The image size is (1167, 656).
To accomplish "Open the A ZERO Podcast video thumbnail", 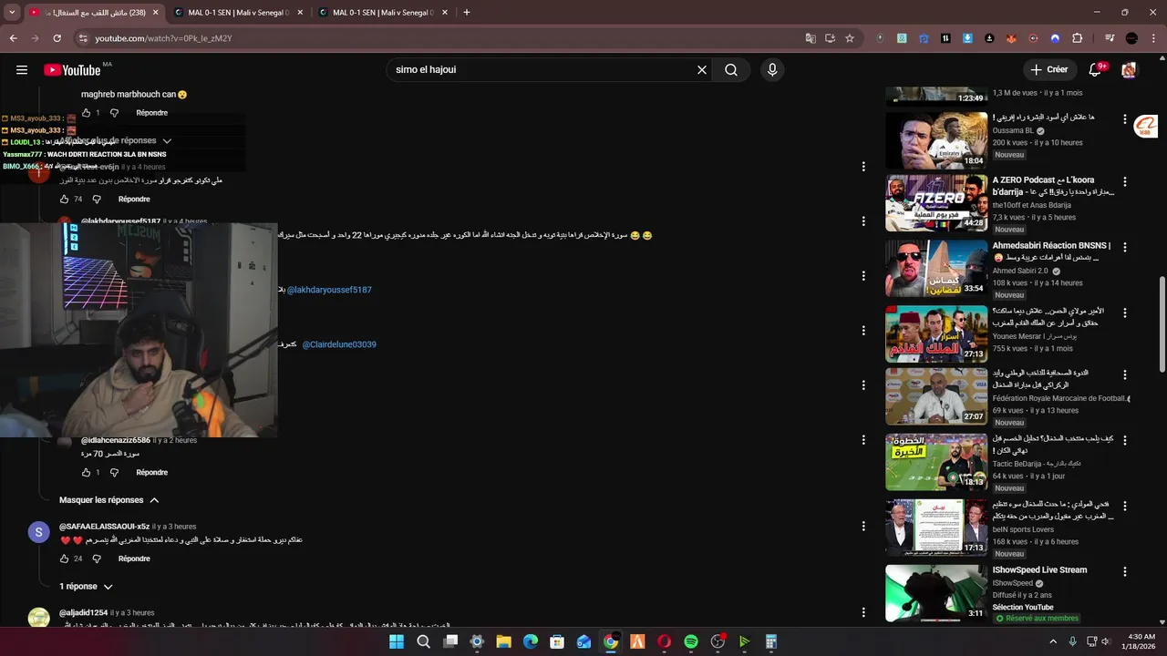I will (x=936, y=202).
